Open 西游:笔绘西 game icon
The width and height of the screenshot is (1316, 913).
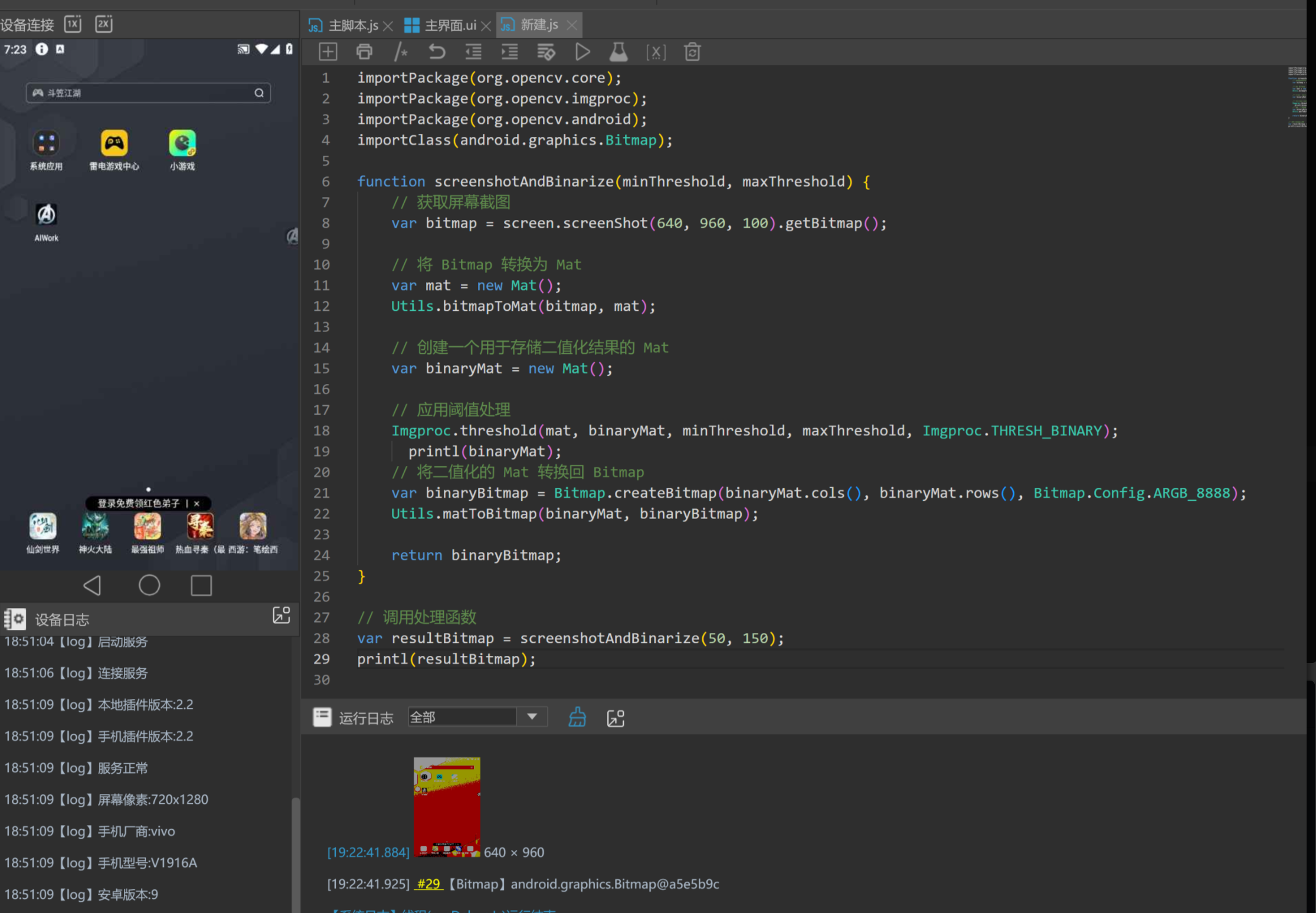(253, 526)
